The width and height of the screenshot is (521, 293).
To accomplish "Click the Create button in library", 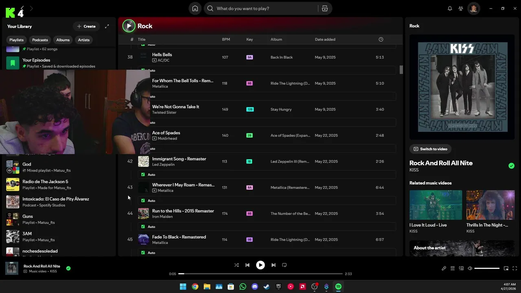I will coord(86,26).
